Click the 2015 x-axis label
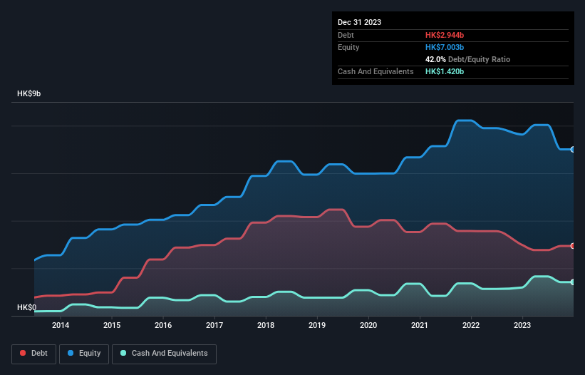585x375 pixels. (112, 325)
